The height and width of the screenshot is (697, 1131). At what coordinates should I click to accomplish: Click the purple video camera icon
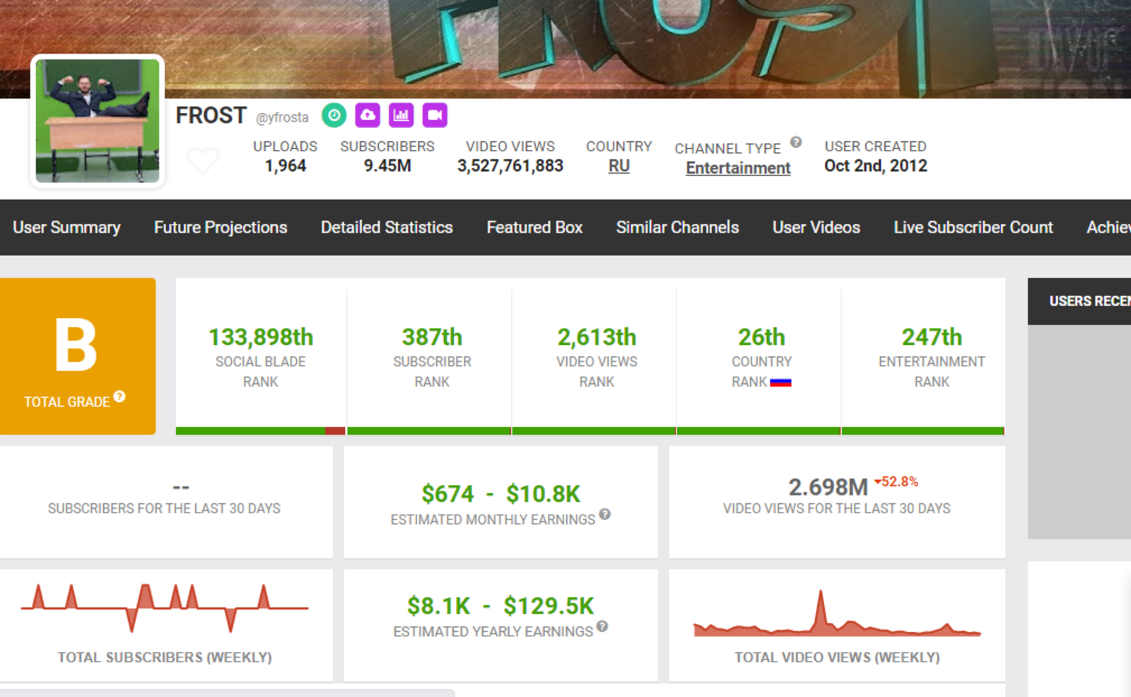[x=435, y=115]
